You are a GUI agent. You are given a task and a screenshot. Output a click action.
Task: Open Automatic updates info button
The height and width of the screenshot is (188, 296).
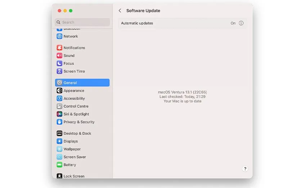(x=241, y=23)
